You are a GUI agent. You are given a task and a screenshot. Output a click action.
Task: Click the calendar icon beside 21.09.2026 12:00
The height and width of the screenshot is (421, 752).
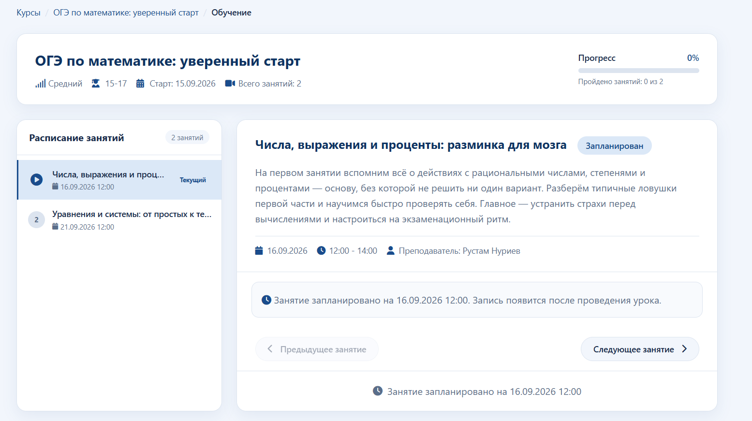click(x=55, y=227)
